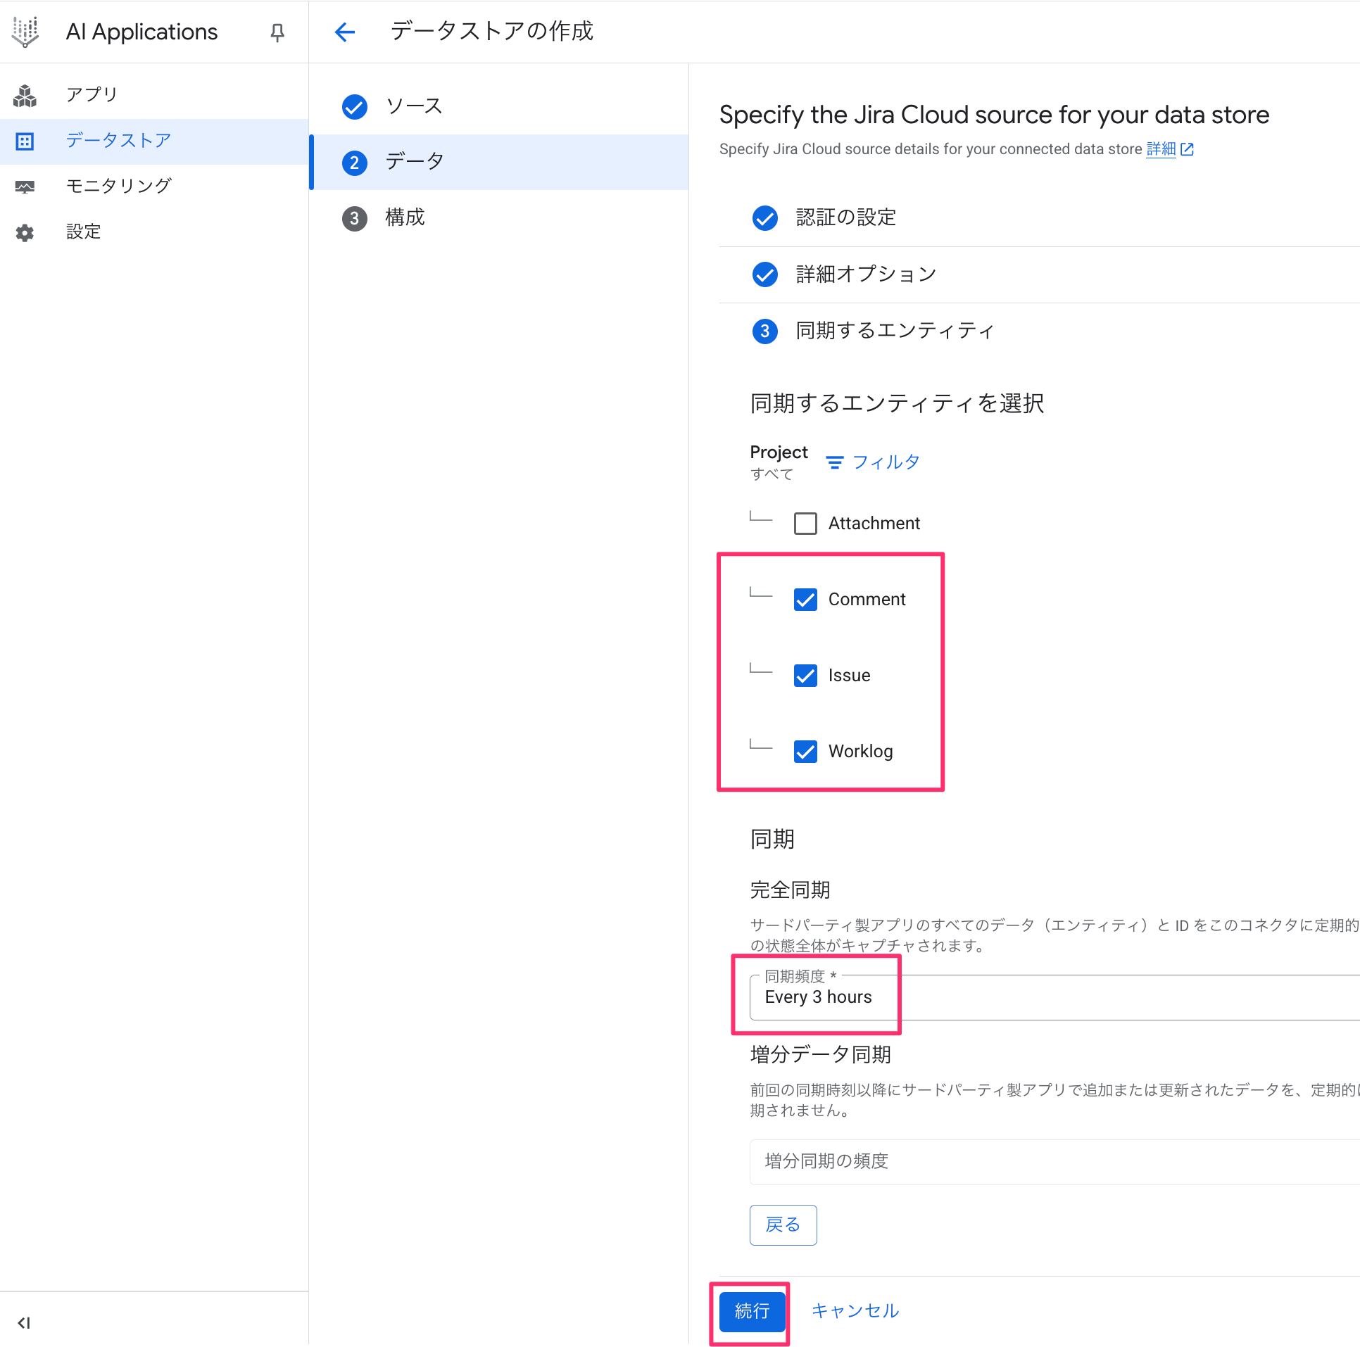Viewport: 1360px width, 1347px height.
Task: Click the 認証の設定 checkmark icon
Action: tap(765, 218)
